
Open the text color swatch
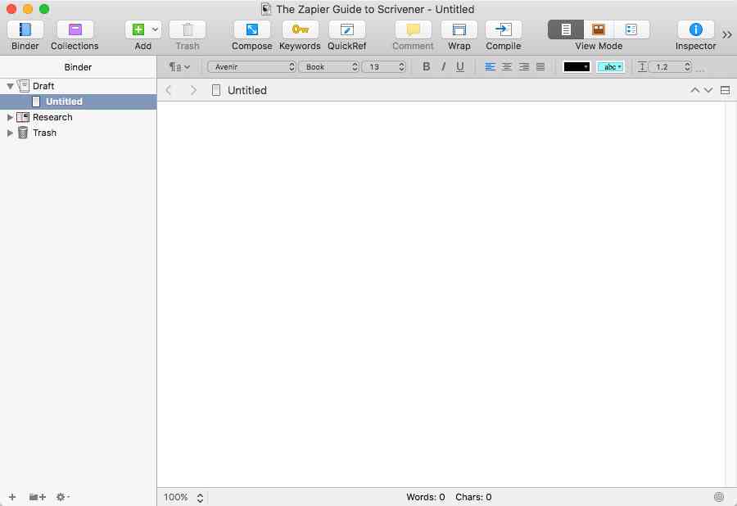[x=576, y=66]
